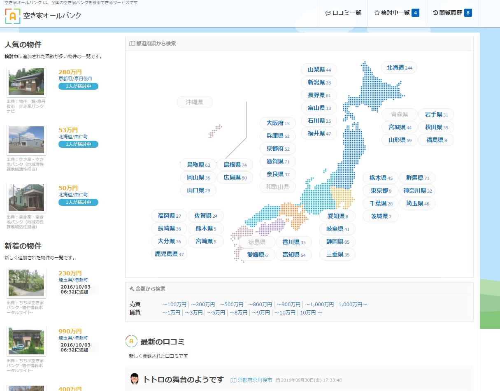Filter 売買 by 1,000万円～
The width and height of the screenshot is (500, 391).
[x=353, y=305]
